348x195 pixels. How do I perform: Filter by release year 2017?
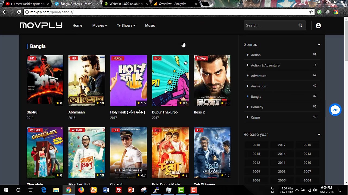tap(282, 145)
